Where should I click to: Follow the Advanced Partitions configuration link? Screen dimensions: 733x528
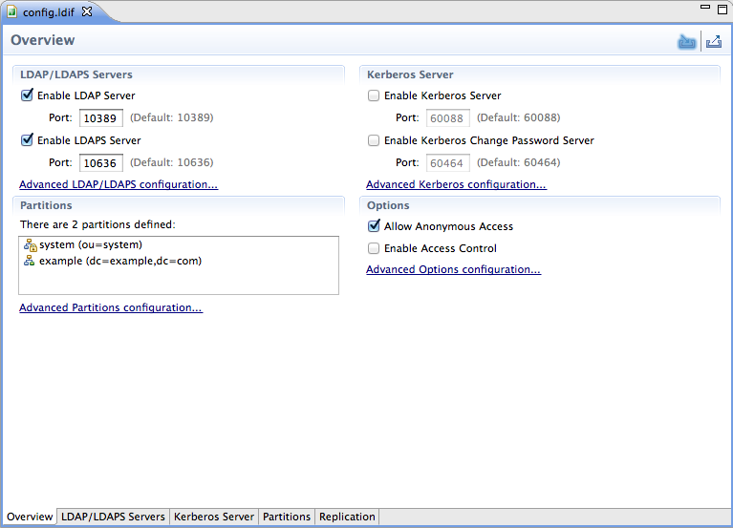[111, 307]
